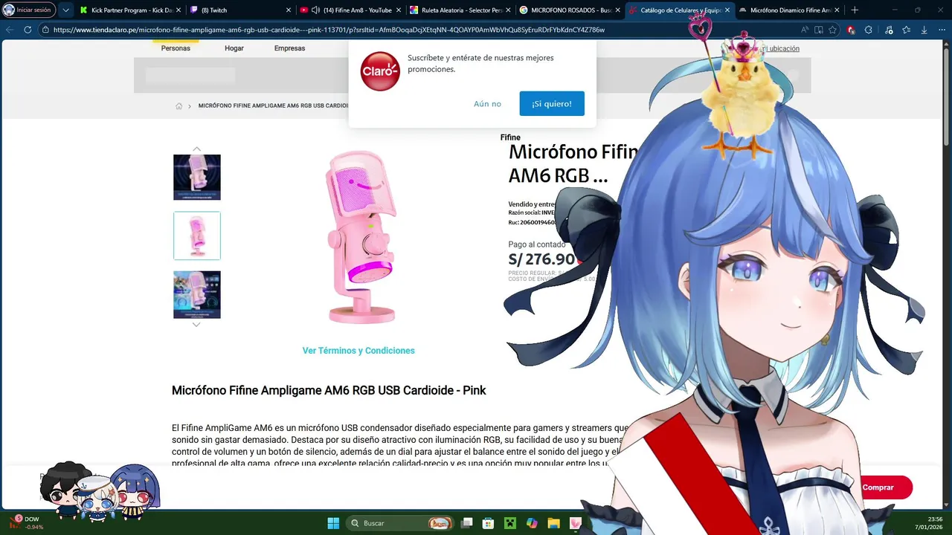952x535 pixels.
Task: Open the immersive reader icon
Action: click(819, 30)
